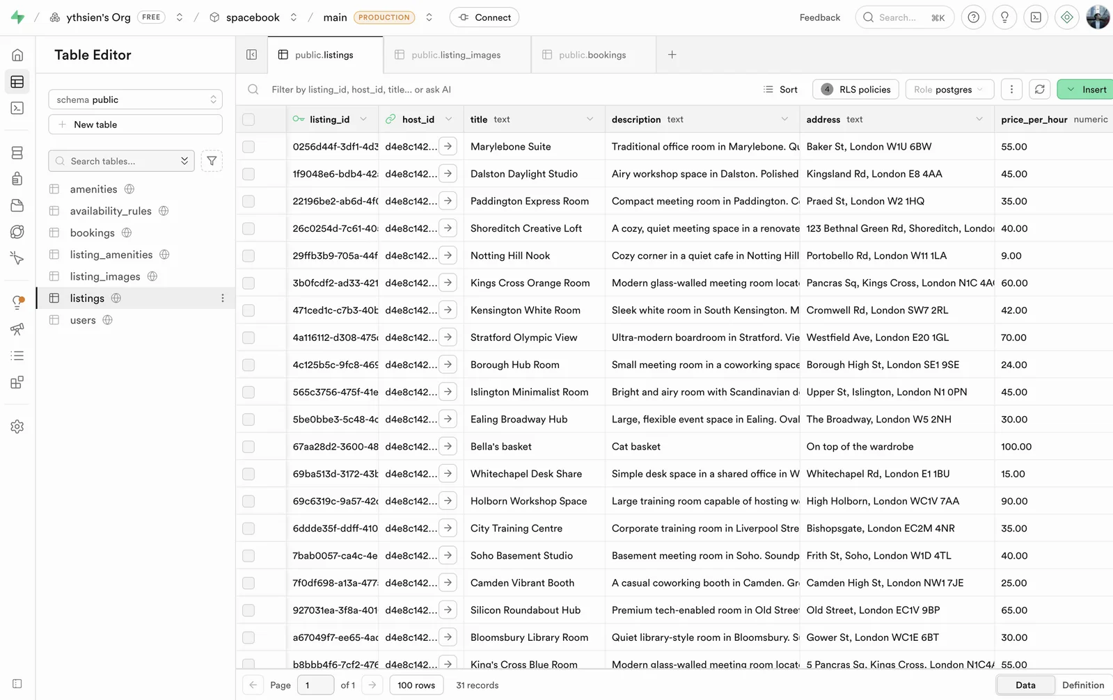Screen dimensions: 1113x700
Task: Check the Shoreditch Creative Loft row
Action: pyautogui.click(x=248, y=228)
